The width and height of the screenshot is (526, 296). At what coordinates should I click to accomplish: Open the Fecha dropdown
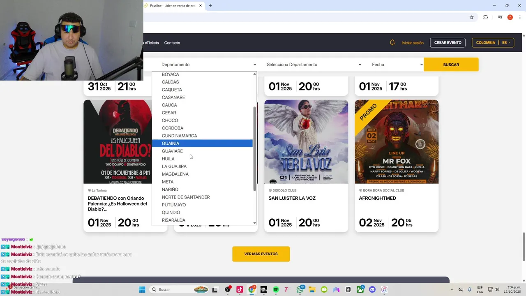click(397, 65)
